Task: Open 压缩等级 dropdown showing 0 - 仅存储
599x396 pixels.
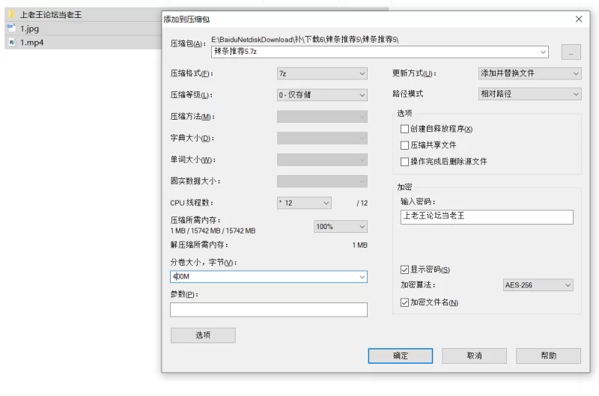Action: 322,95
